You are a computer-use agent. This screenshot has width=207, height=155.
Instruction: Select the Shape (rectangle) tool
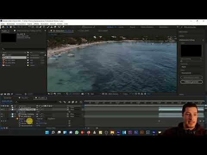click(x=37, y=27)
